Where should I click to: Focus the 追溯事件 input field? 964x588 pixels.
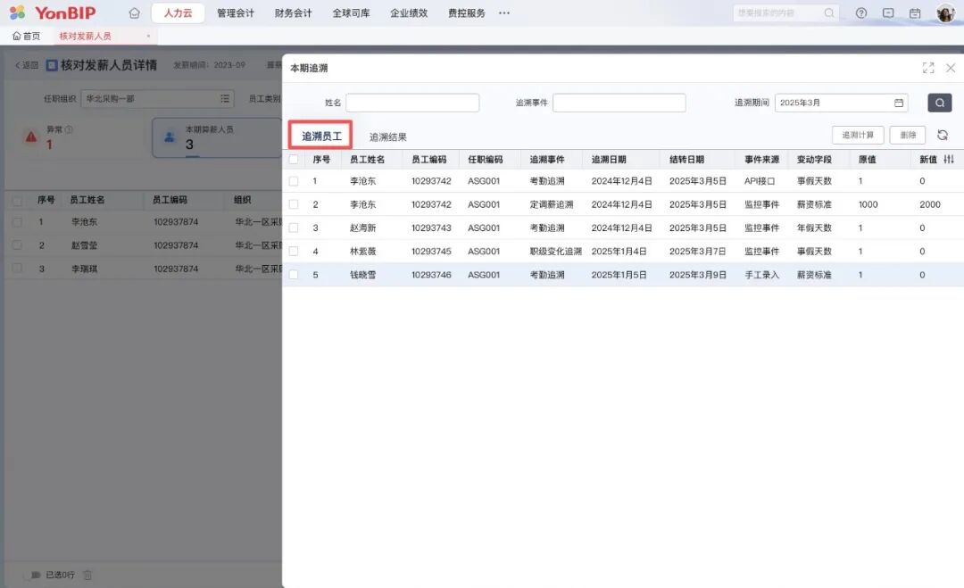pos(619,103)
